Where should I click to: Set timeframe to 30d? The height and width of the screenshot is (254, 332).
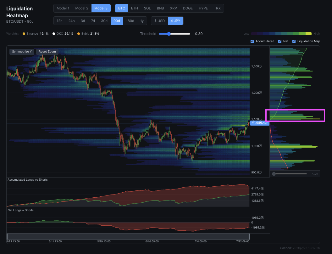[104, 21]
